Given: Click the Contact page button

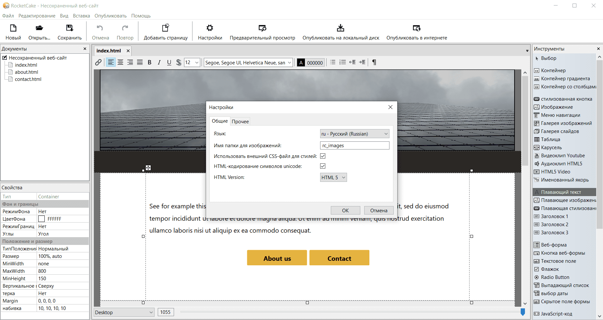Looking at the screenshot, I should point(339,258).
